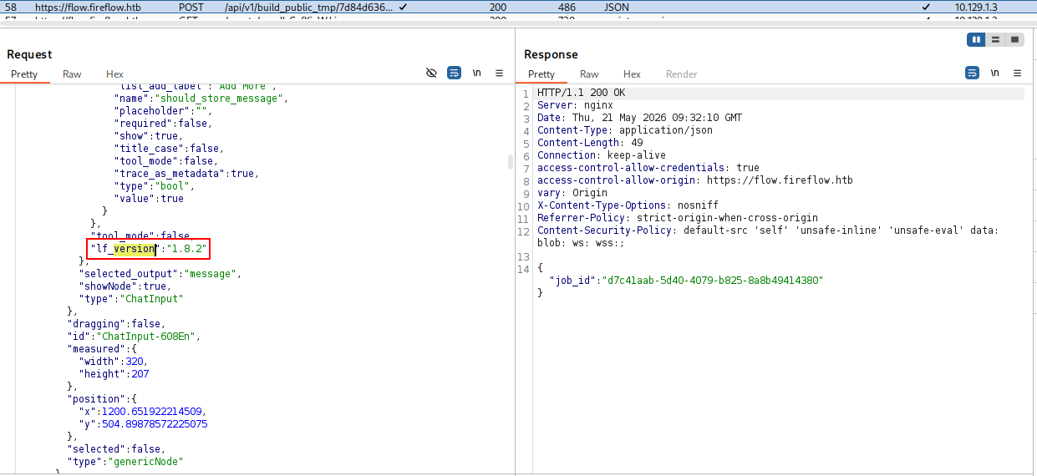Click the vary: Origin header
The image size is (1037, 476).
[x=572, y=193]
